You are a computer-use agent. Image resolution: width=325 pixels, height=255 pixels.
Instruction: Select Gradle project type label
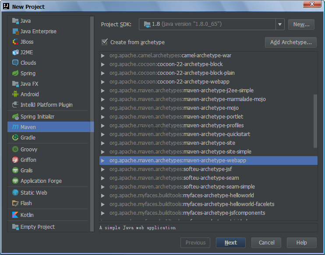[x=28, y=138]
